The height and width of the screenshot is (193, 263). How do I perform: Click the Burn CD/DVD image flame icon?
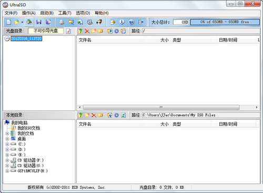[x=99, y=22]
